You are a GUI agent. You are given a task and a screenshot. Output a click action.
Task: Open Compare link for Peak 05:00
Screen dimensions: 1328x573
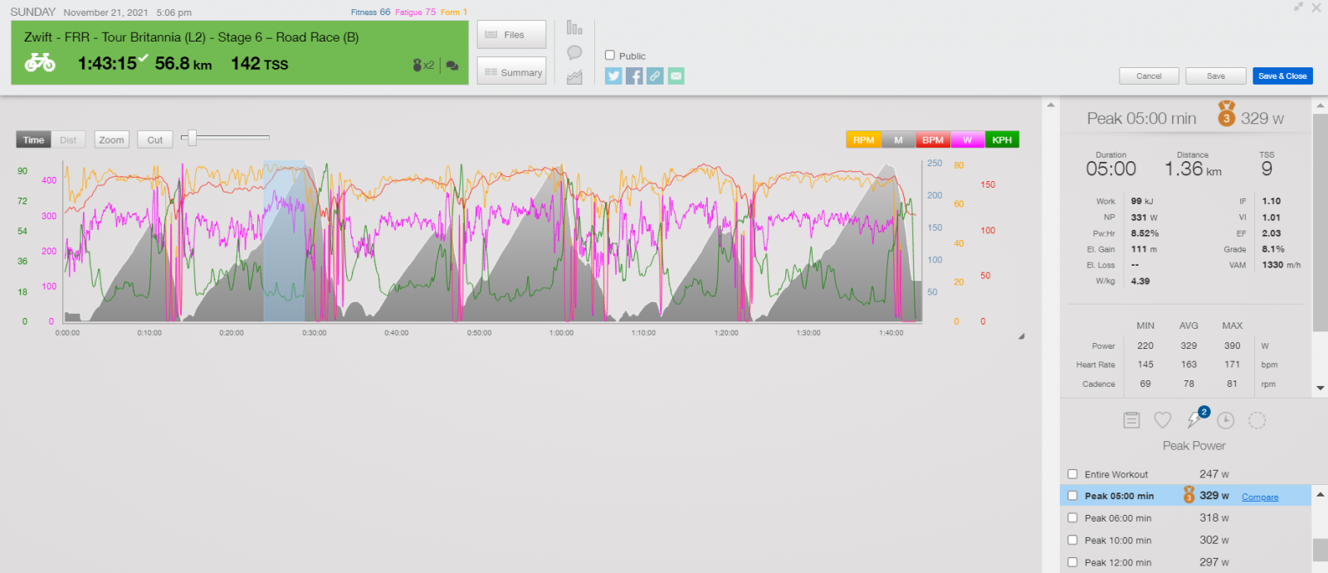click(1260, 497)
